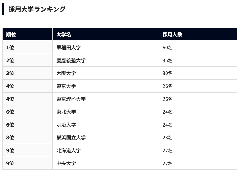Click the 明治大学 cell

(x=105, y=125)
